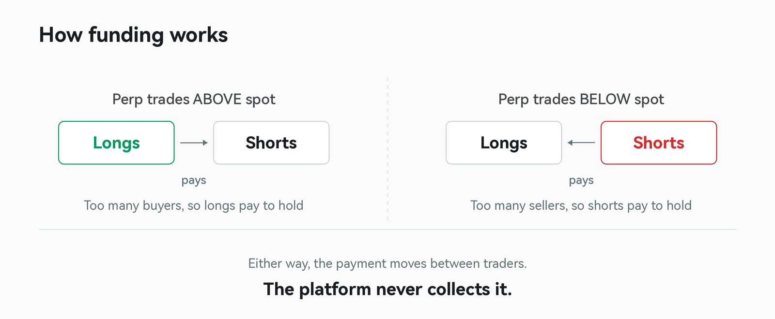775x319 pixels.
Task: Click the right-pointing arrow between Longs and Shorts
Action: [194, 143]
